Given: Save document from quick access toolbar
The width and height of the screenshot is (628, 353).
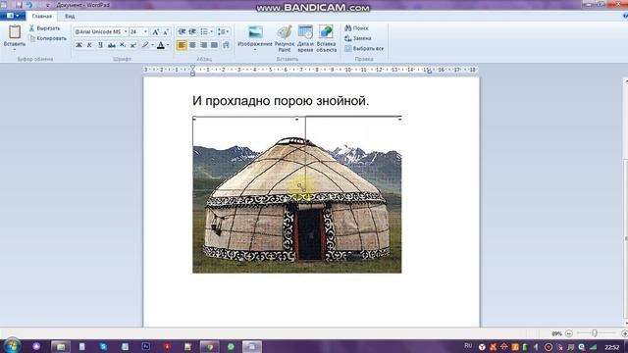Looking at the screenshot, I should pos(19,5).
